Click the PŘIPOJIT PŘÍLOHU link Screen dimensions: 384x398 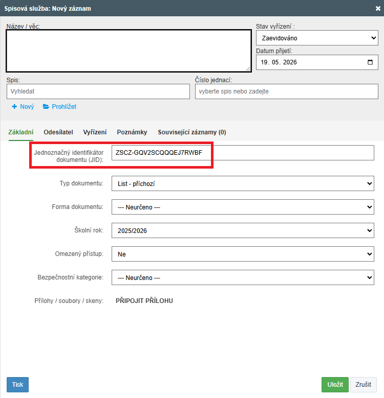pos(144,301)
